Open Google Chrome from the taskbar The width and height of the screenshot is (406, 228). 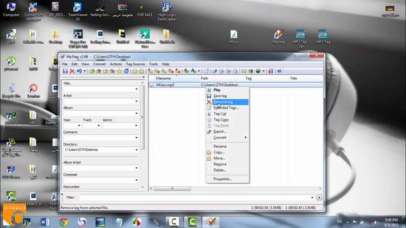(63, 222)
